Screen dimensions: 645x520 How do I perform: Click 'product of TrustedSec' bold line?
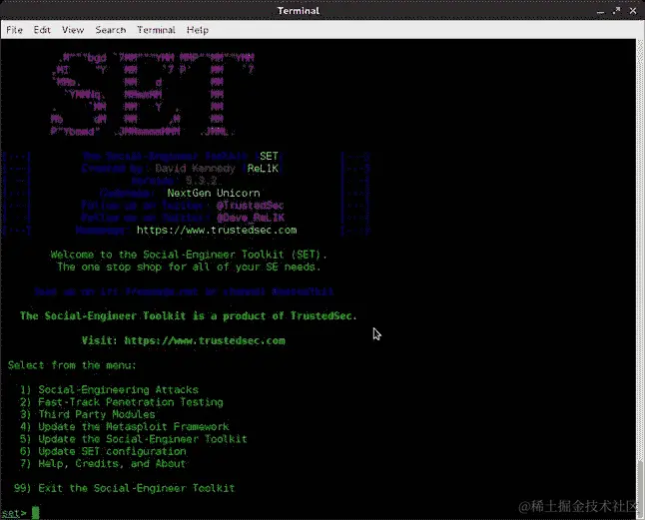coord(189,316)
